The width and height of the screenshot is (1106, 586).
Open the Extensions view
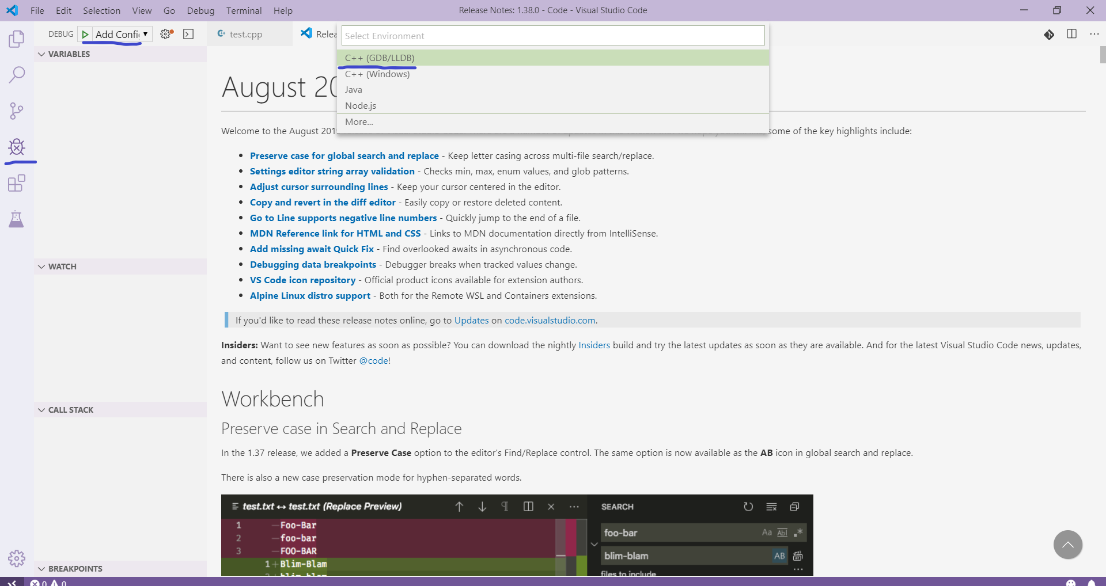click(17, 183)
